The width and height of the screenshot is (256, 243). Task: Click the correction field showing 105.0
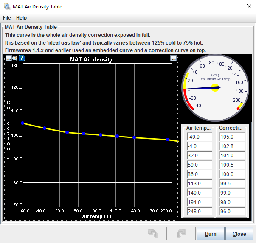pos(231,137)
